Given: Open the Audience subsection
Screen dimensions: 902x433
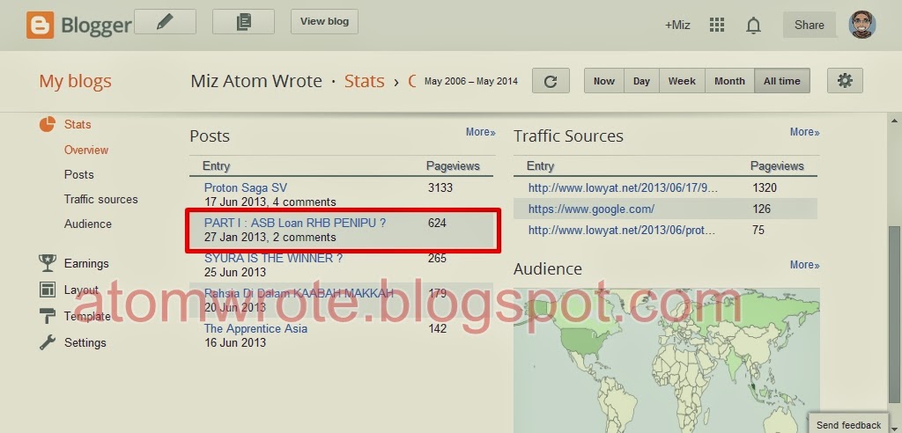Looking at the screenshot, I should [x=88, y=224].
